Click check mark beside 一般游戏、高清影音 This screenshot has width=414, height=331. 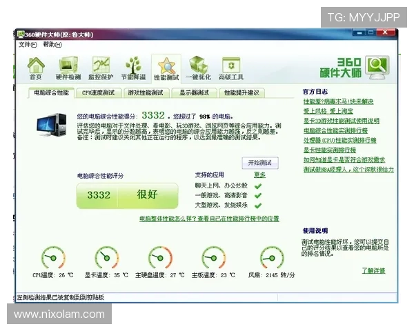258,196
